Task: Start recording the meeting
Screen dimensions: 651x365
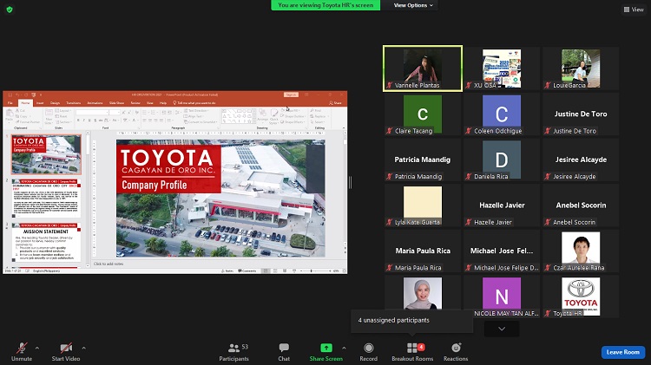Action: click(368, 352)
